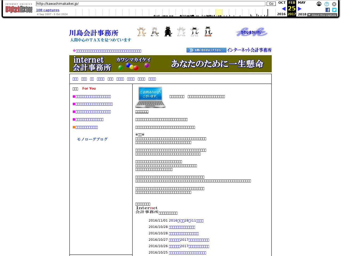
Task: Click the highlighted FEB 25 2017 capture date
Action: [292, 9]
